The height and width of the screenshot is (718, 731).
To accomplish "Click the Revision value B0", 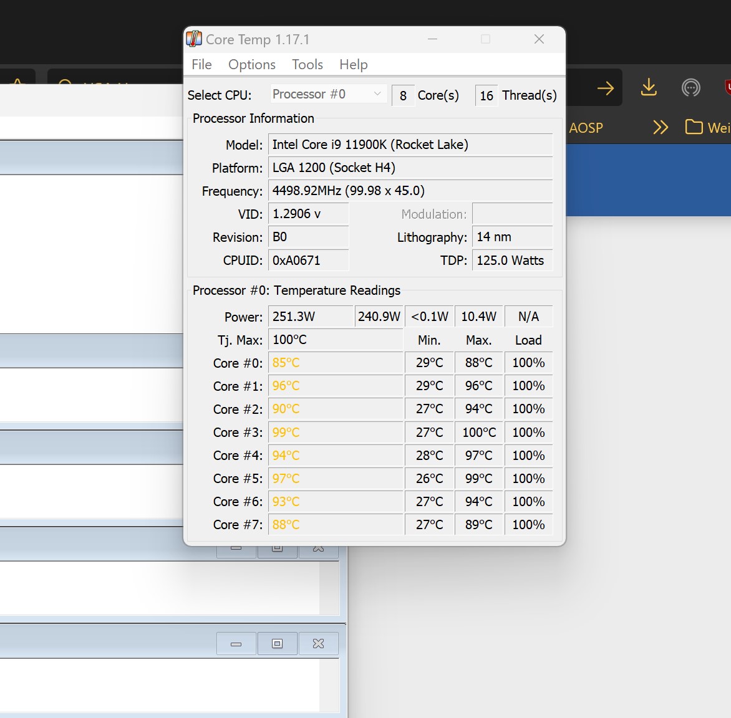I will tap(308, 237).
